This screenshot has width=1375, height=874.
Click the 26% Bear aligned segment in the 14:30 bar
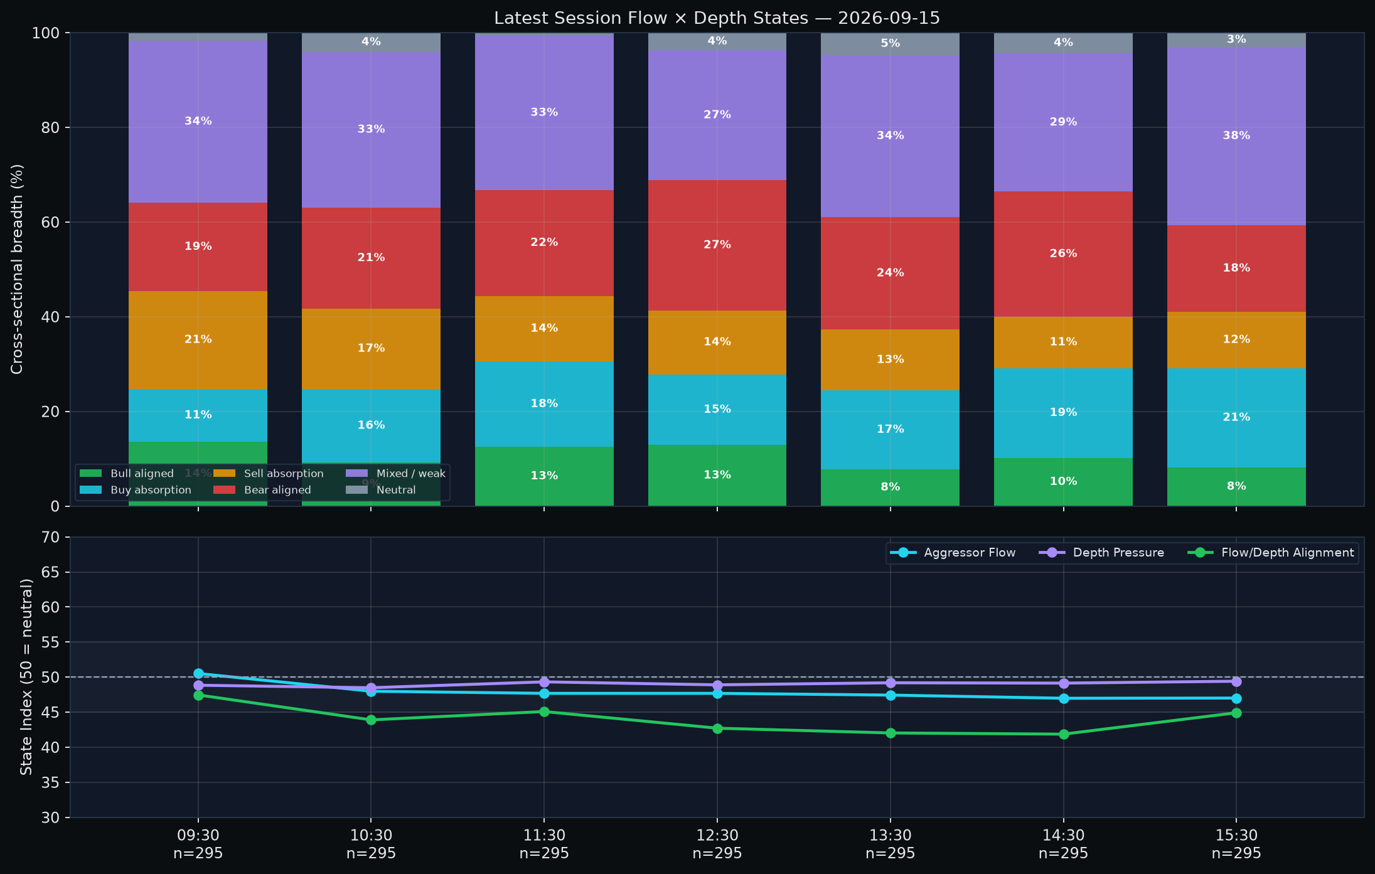tap(1063, 254)
